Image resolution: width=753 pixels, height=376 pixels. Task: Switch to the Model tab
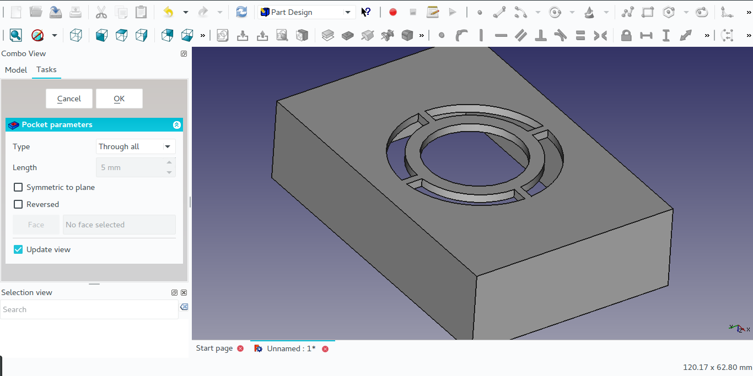[x=16, y=70]
